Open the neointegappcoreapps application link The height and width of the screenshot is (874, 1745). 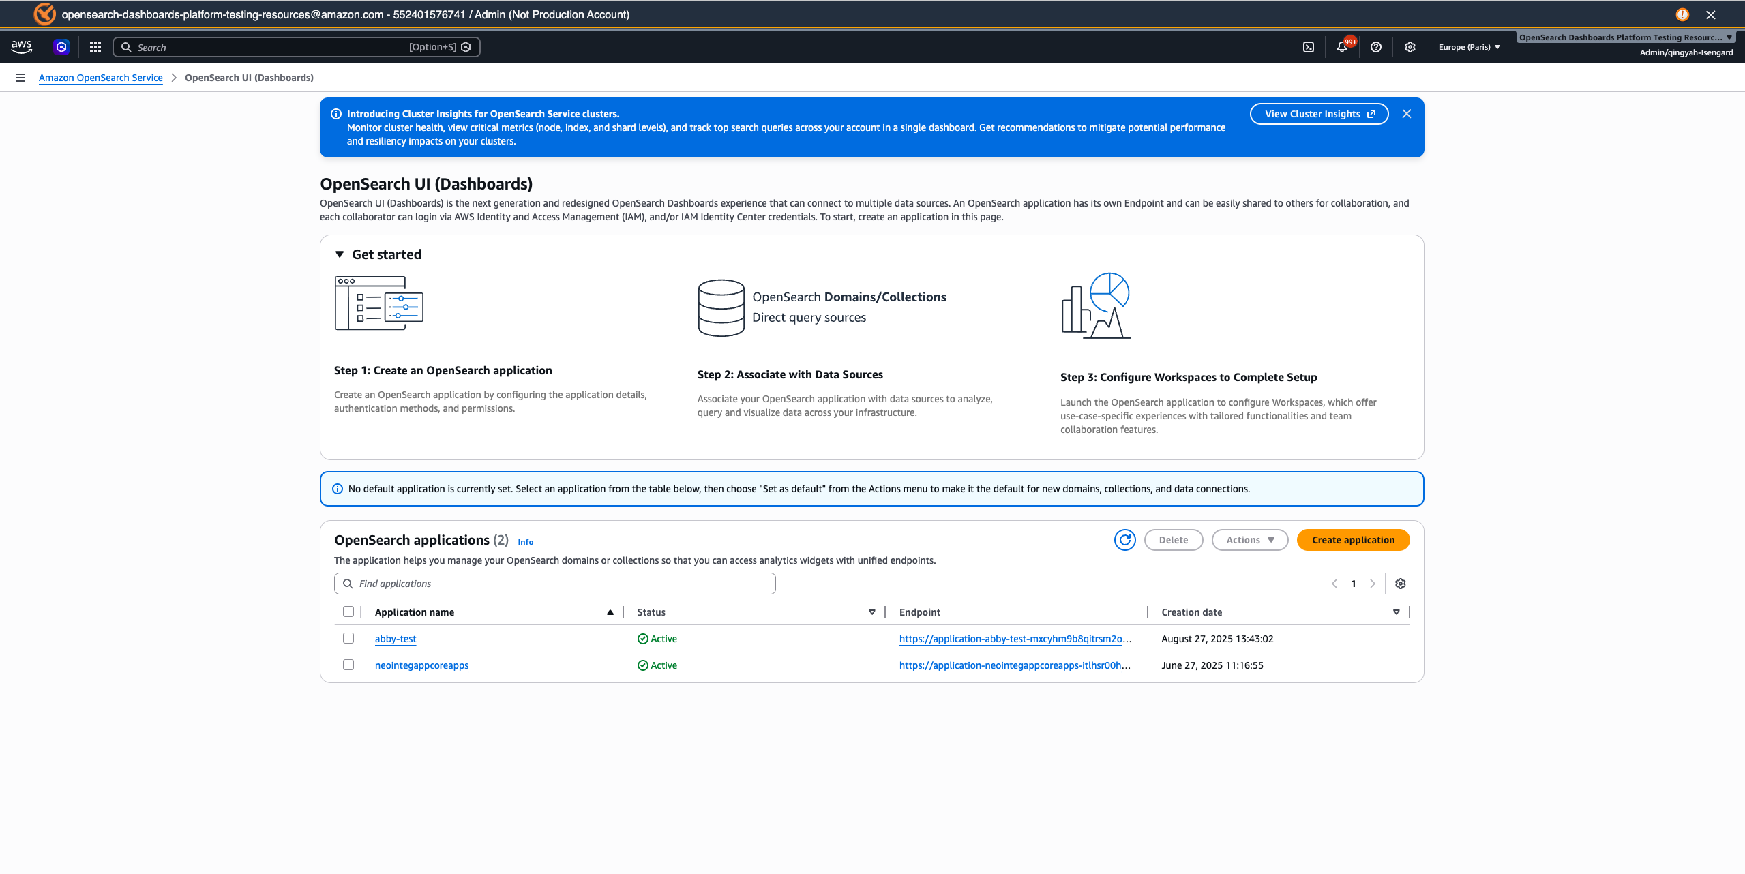point(422,665)
